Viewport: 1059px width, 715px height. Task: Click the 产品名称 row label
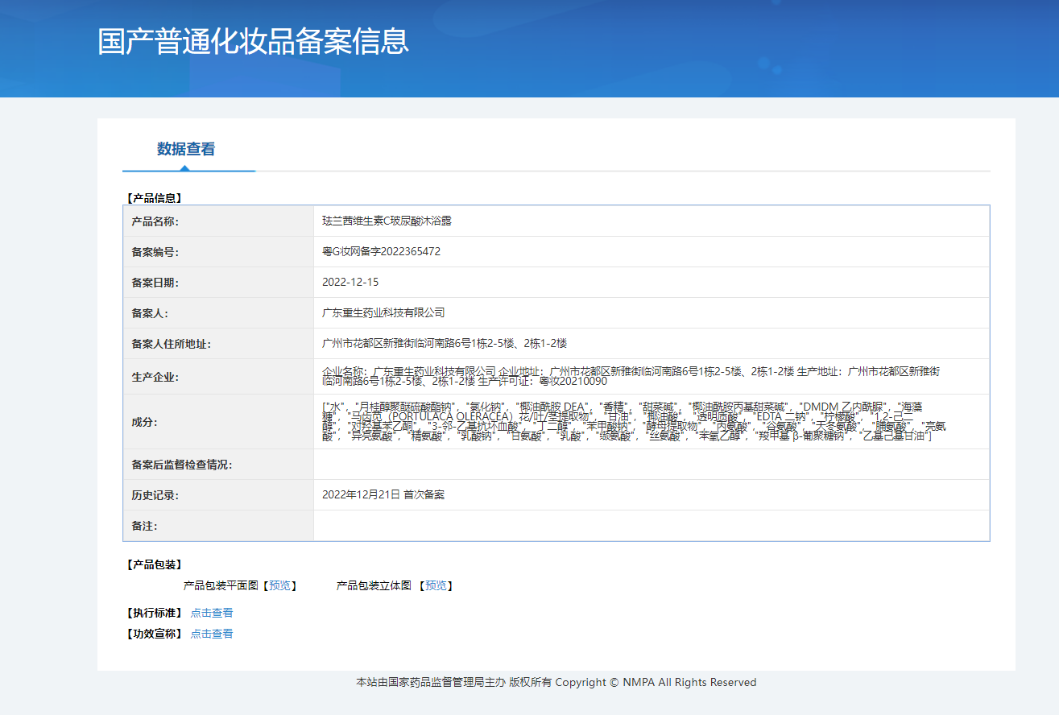(155, 221)
